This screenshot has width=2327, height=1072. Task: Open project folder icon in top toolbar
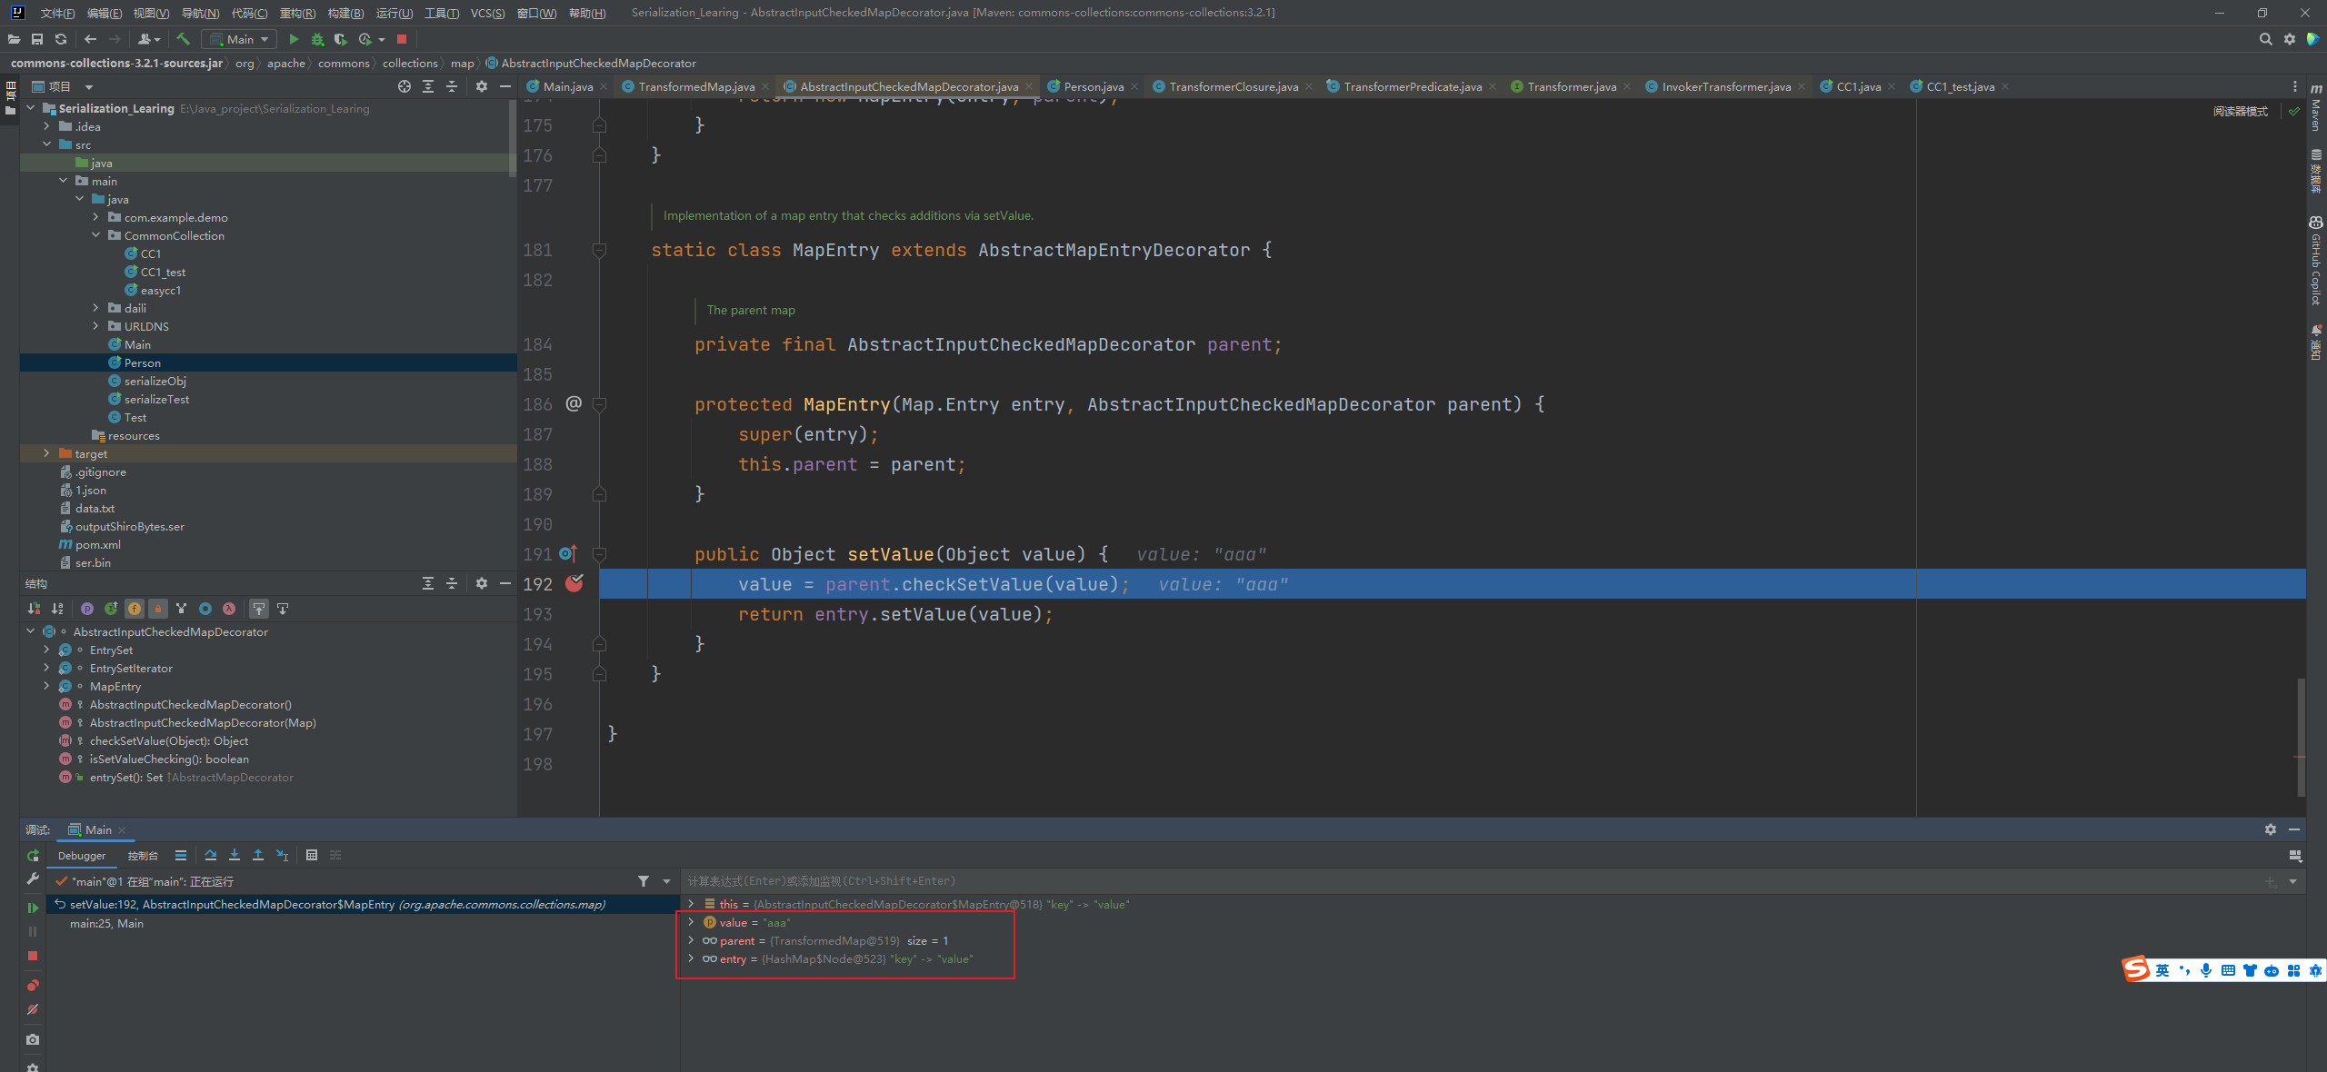coord(14,39)
